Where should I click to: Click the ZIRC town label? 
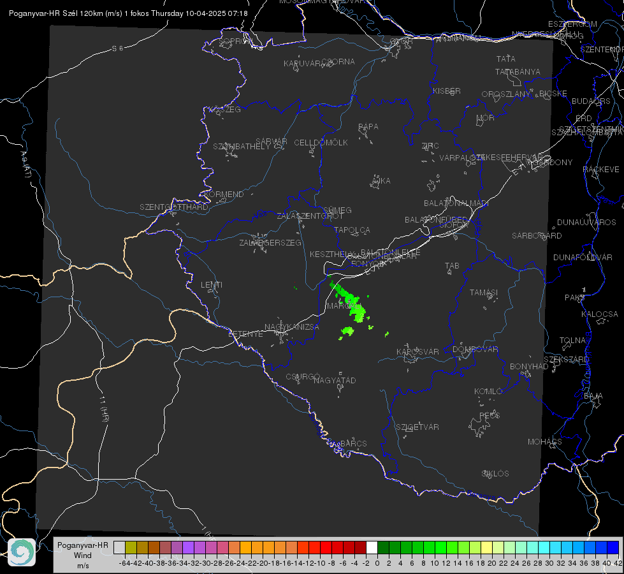[x=430, y=146]
